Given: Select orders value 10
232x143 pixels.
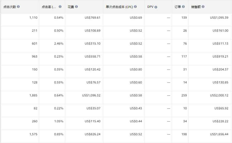Looking at the screenshot, I should (x=185, y=108).
